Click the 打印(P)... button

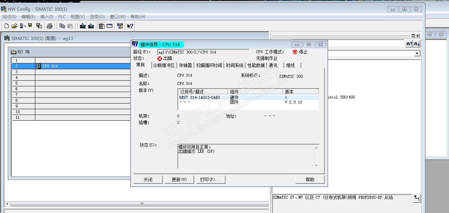click(x=210, y=179)
